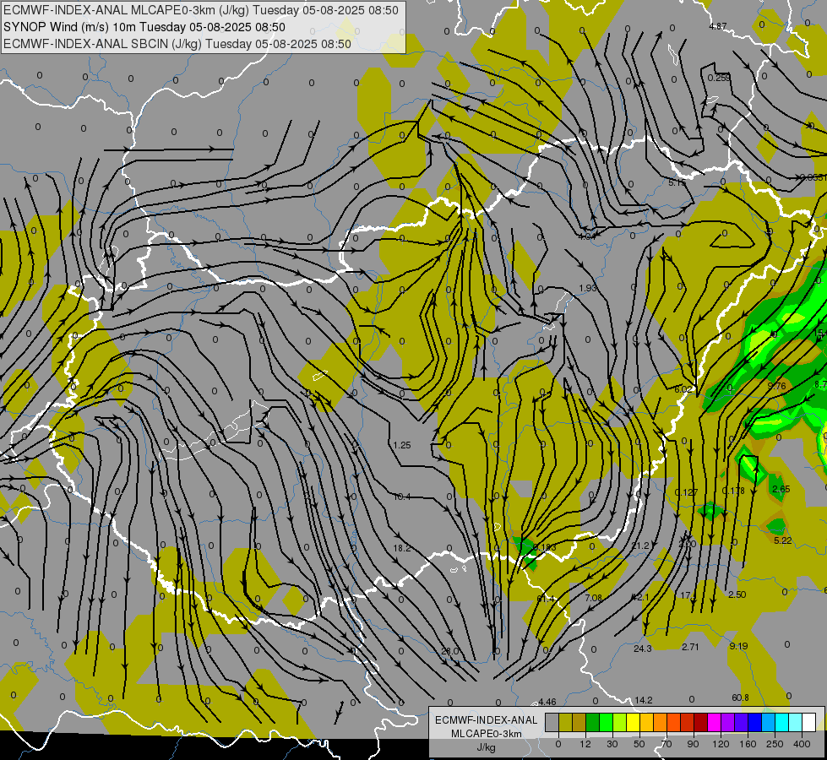Click the map value 61.4
The image size is (827, 760).
tap(546, 599)
